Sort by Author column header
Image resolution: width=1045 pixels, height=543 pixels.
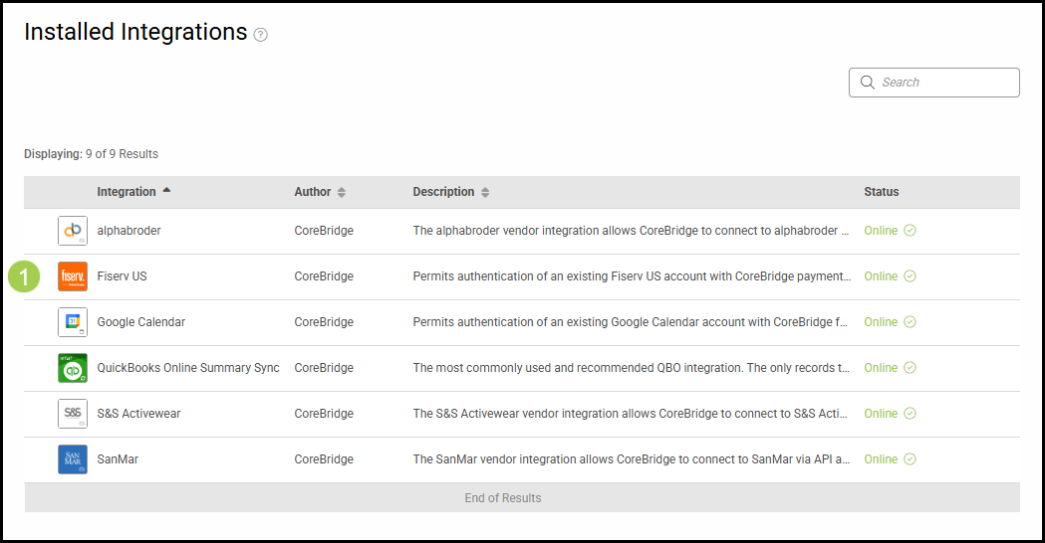click(x=320, y=192)
